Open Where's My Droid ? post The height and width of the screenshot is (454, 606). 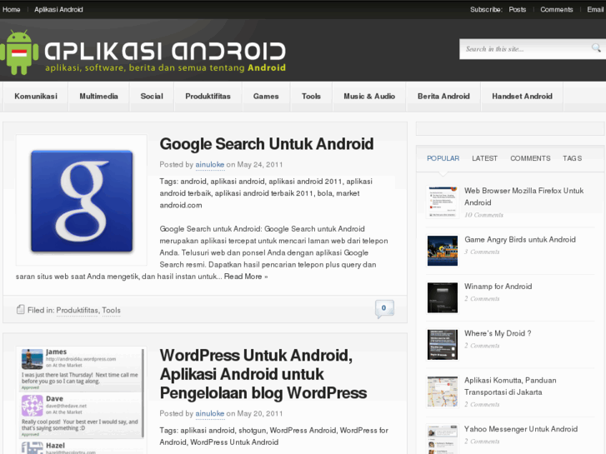[498, 333]
